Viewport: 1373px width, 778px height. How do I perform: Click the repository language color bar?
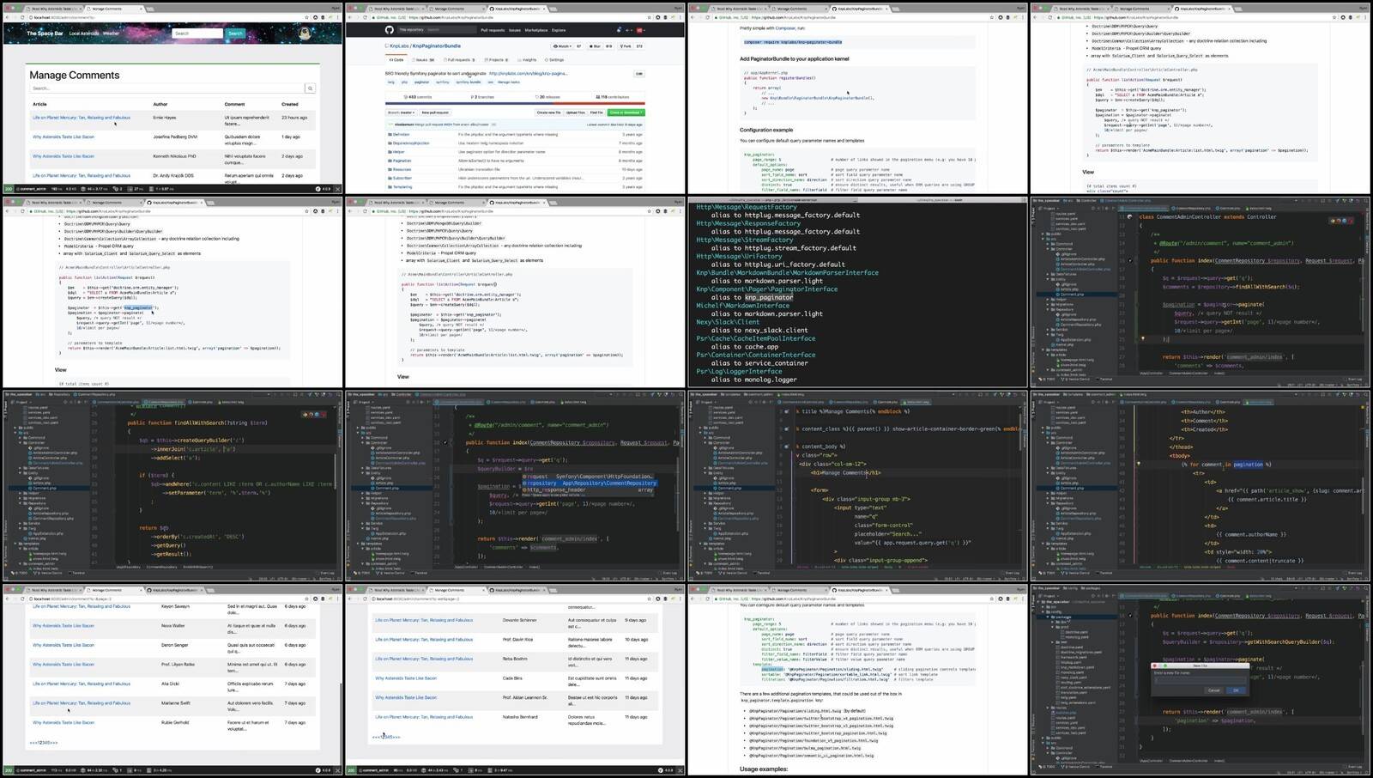pos(515,104)
